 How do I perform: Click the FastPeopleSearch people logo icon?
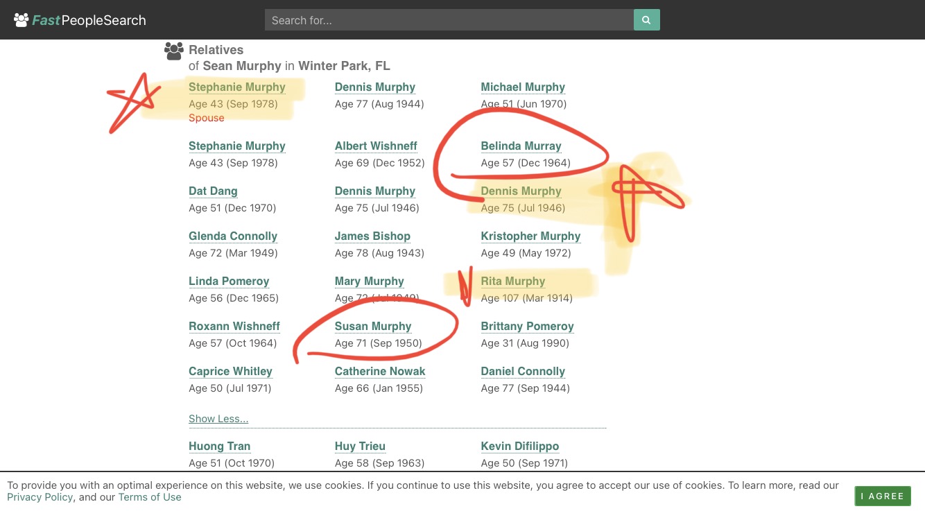[21, 20]
